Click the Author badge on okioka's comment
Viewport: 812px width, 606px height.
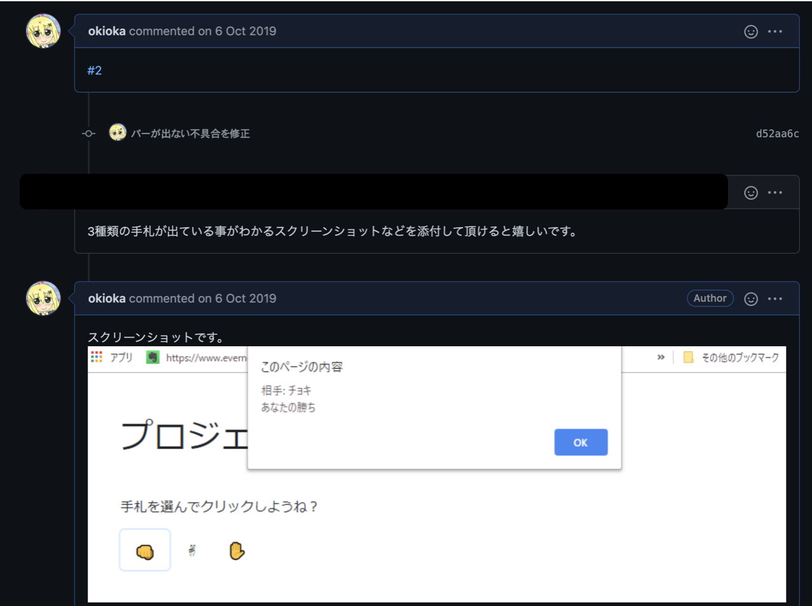pyautogui.click(x=710, y=298)
